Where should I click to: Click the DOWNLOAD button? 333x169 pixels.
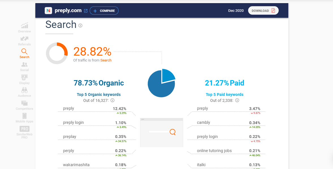coord(263,11)
